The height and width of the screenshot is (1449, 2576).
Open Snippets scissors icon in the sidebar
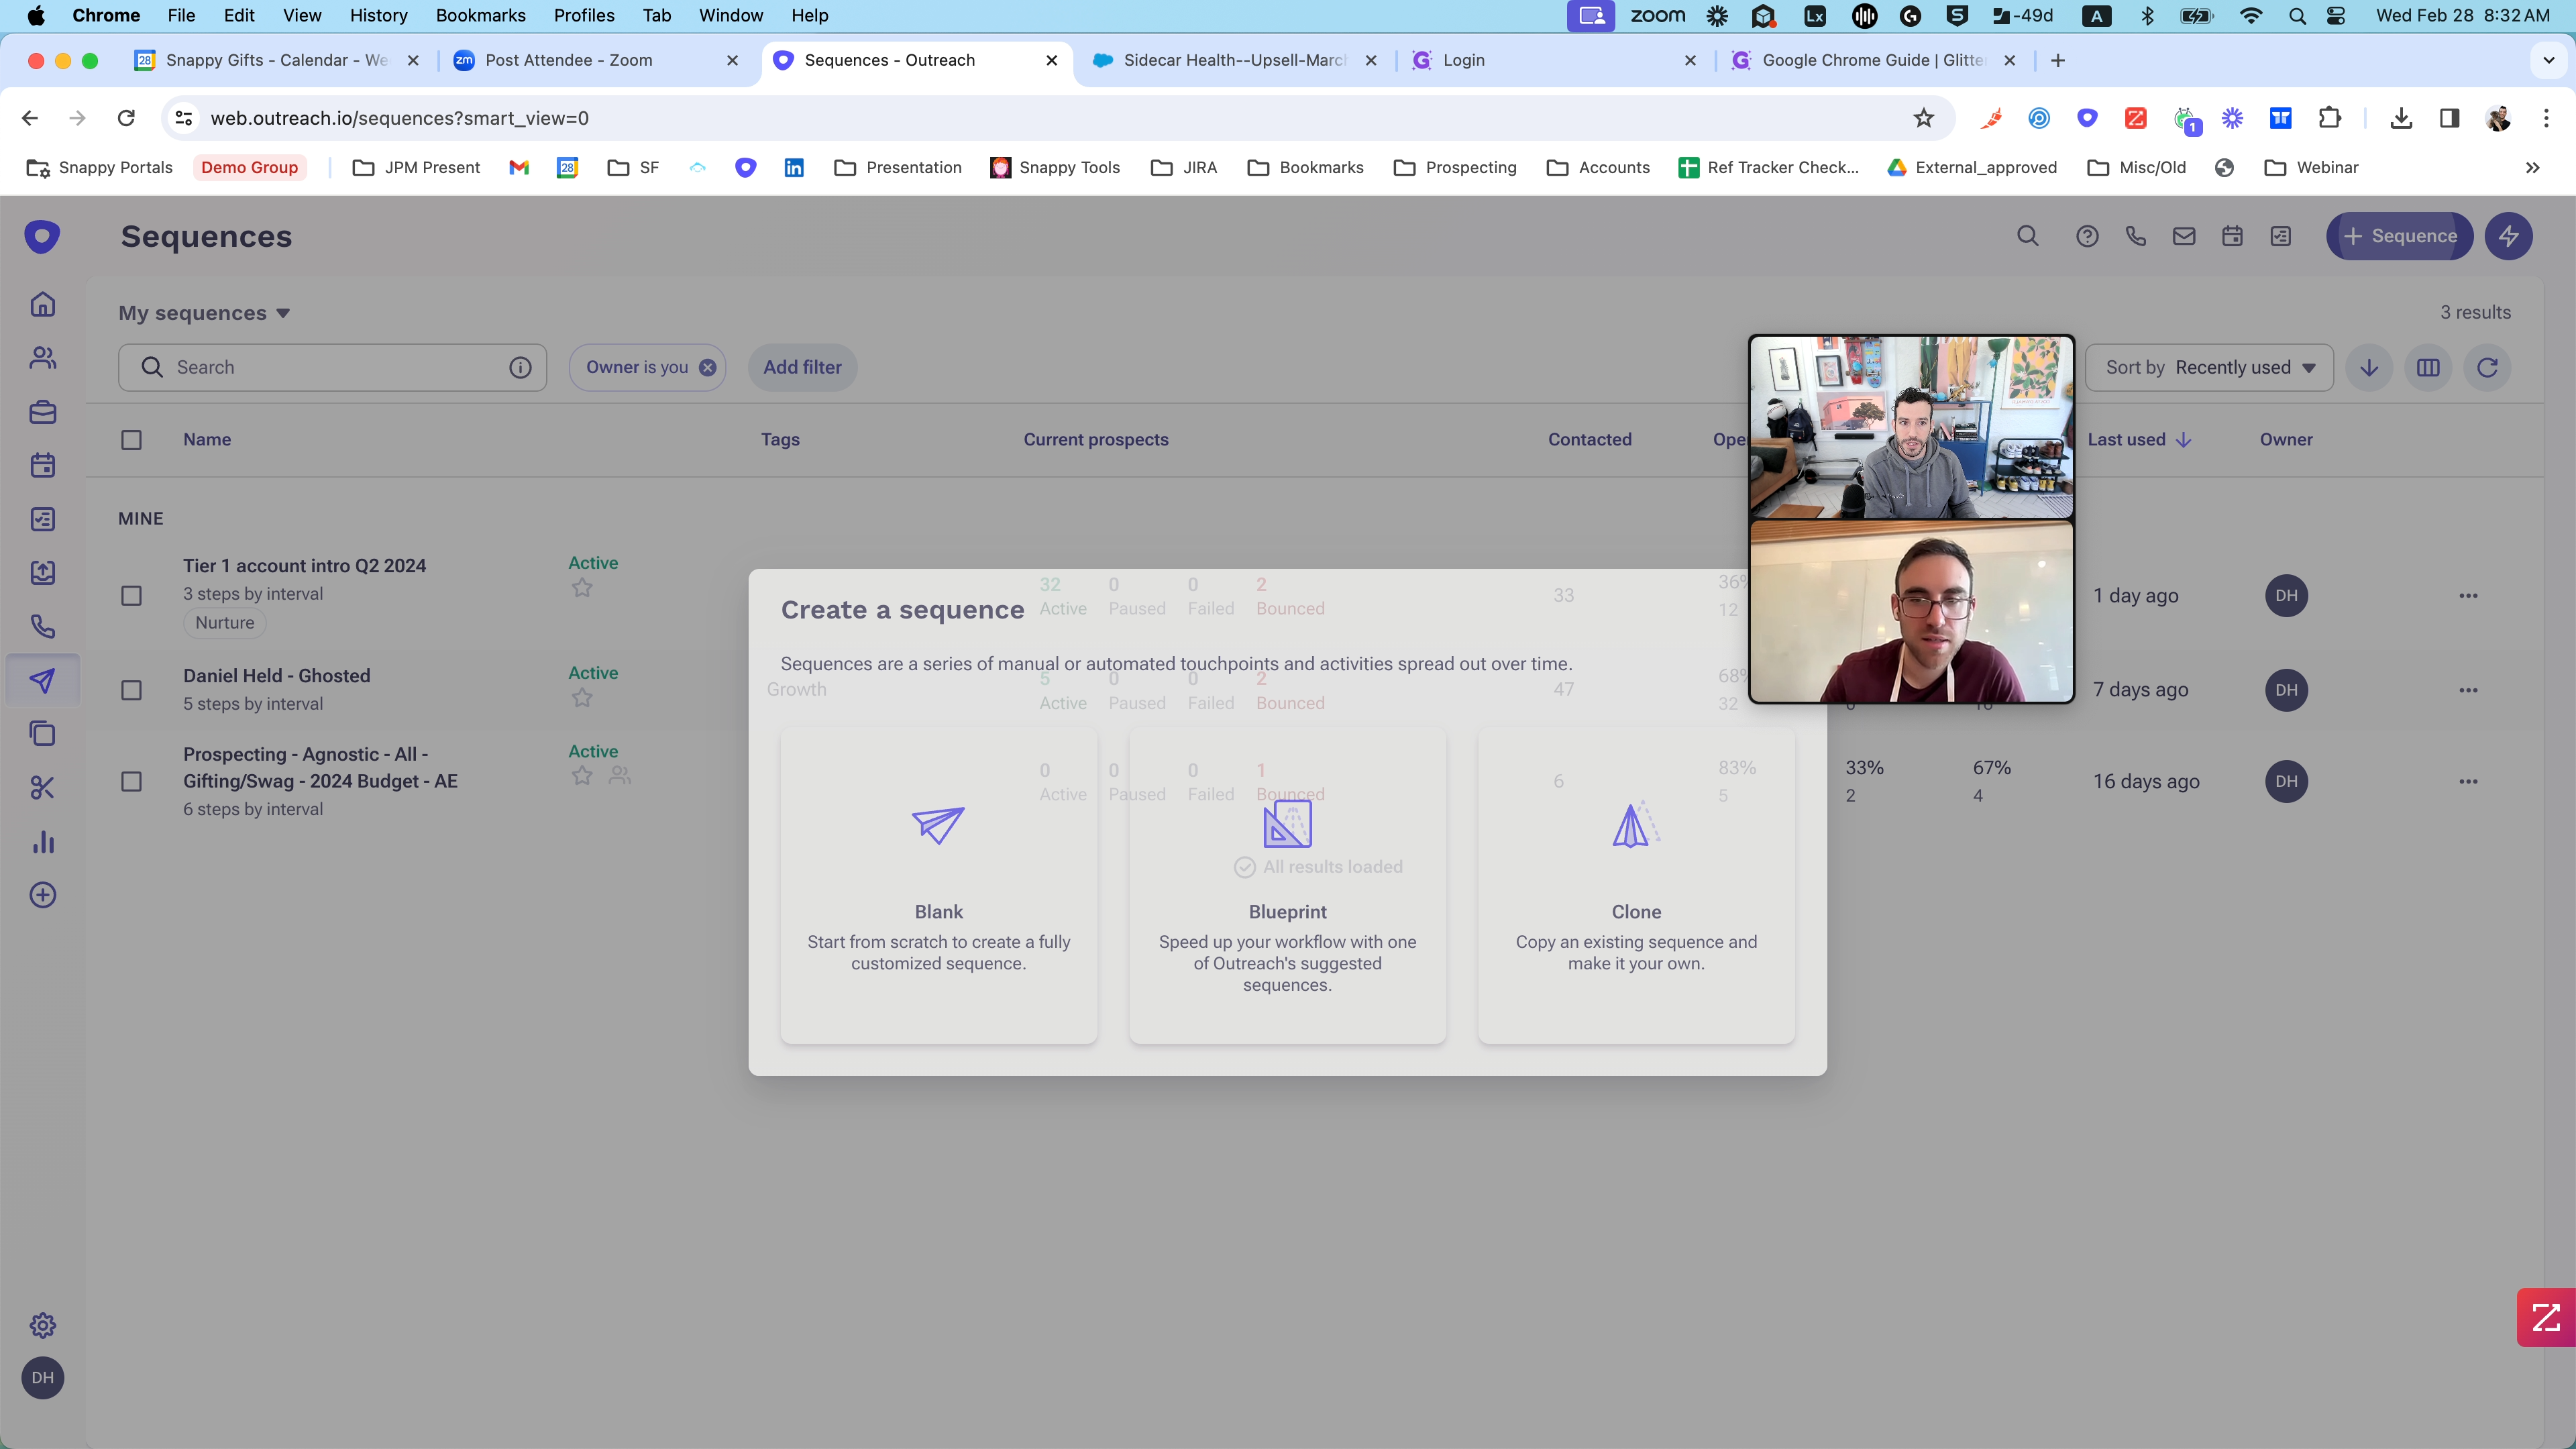tap(42, 788)
